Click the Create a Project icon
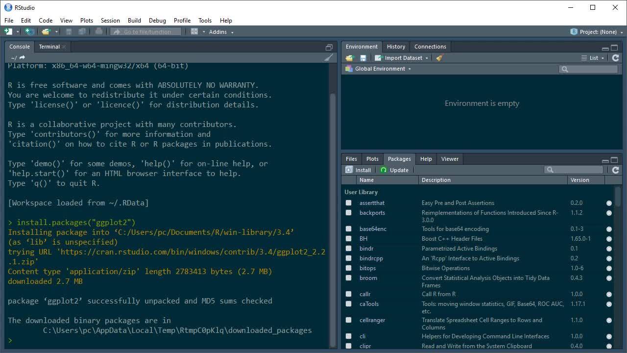Viewport: 627px width, 353px height. 30,31
